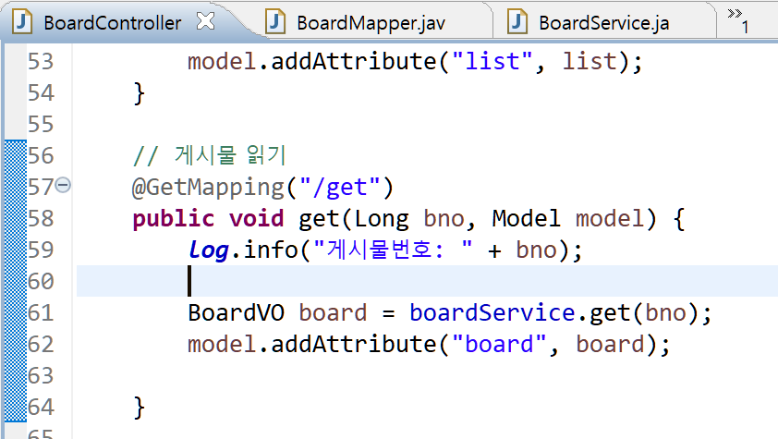Click the BoardService Java file icon
Screen dimensions: 778x439
click(x=517, y=22)
